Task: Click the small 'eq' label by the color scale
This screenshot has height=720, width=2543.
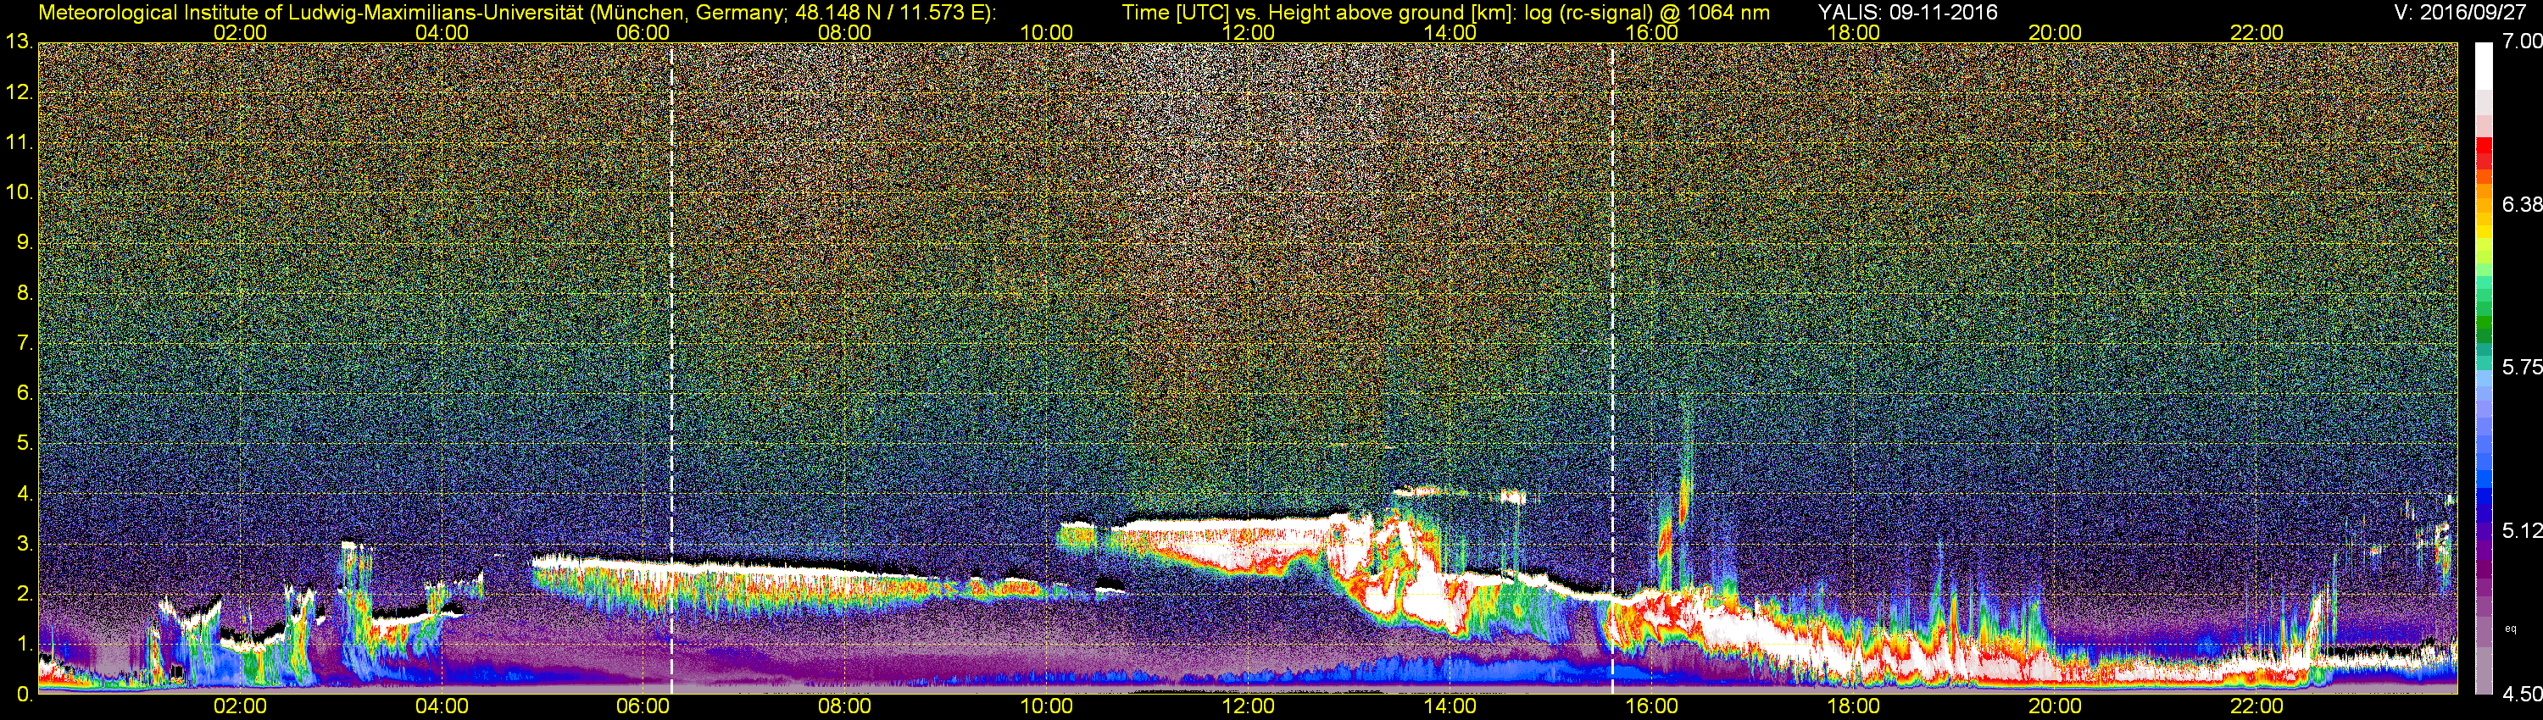Action: click(x=2511, y=629)
